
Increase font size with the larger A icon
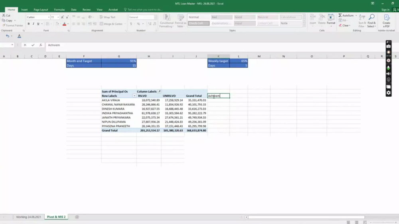click(x=62, y=17)
